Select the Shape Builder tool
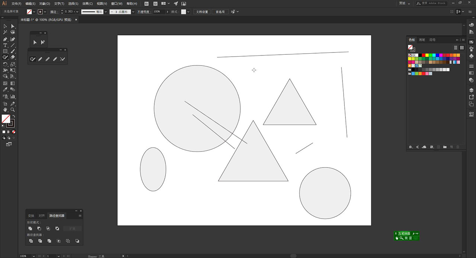The height and width of the screenshot is (258, 476). coord(5,76)
